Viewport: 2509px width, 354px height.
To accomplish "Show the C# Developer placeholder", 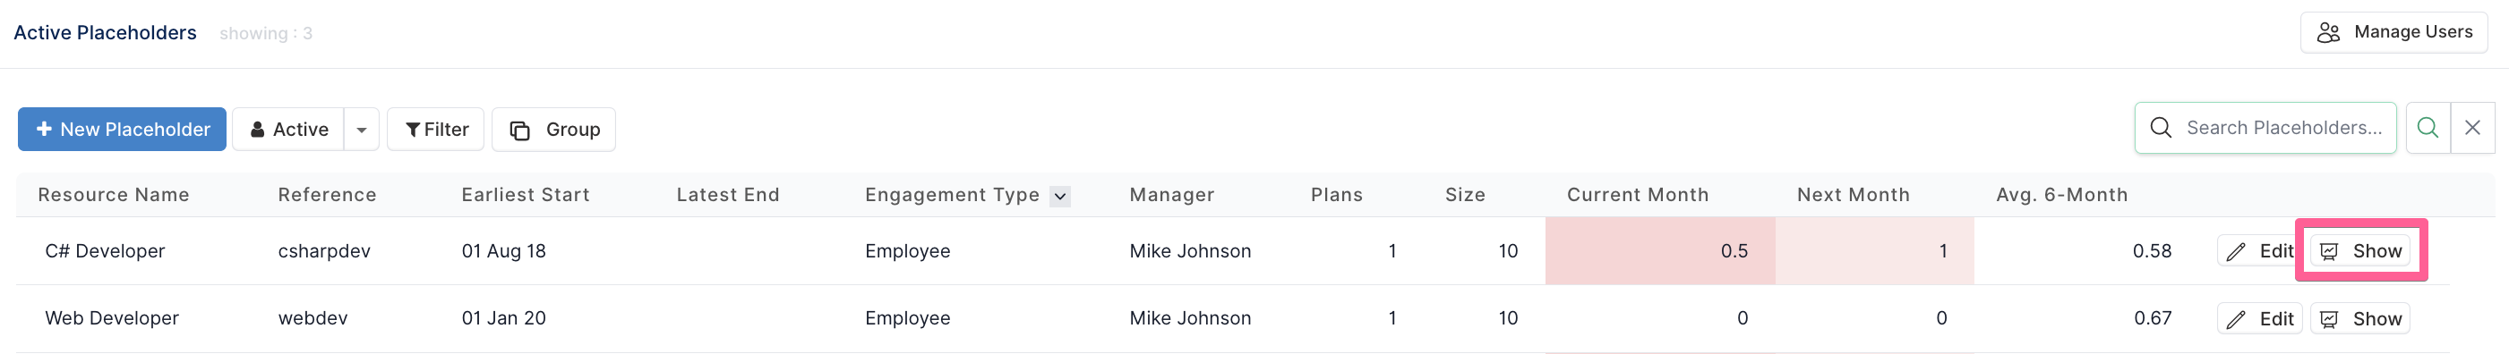I will click(2360, 251).
